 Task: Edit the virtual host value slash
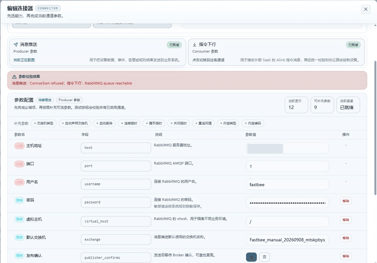[x=287, y=222]
